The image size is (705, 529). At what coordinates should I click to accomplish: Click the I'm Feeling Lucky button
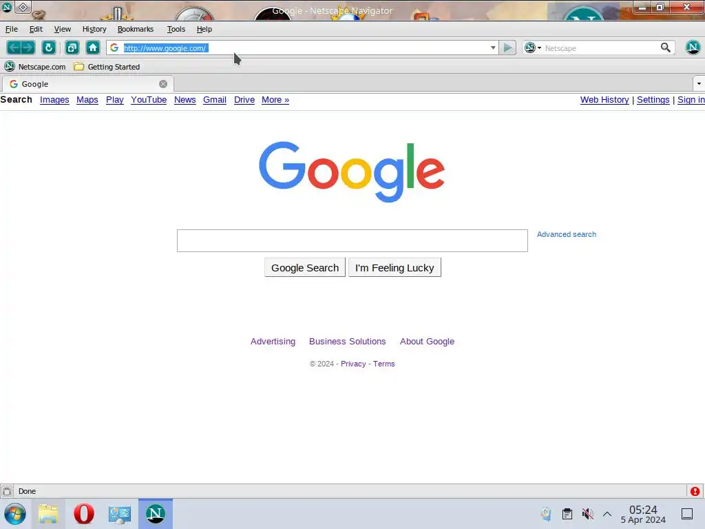click(x=394, y=268)
